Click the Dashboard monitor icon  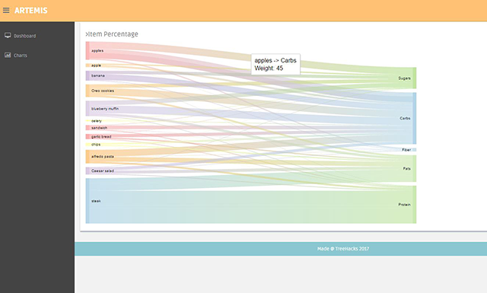pos(8,36)
